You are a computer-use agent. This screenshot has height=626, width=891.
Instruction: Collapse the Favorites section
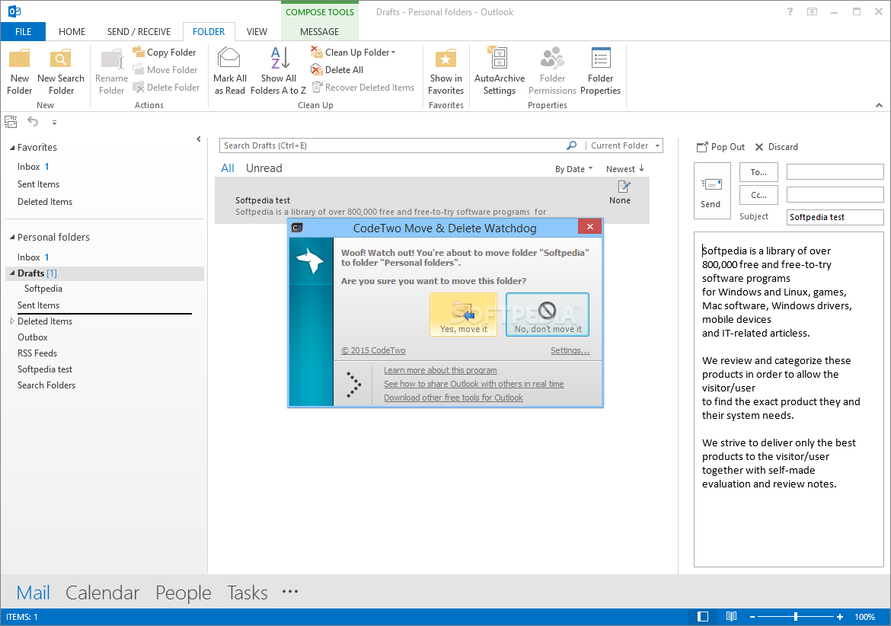[x=12, y=148]
